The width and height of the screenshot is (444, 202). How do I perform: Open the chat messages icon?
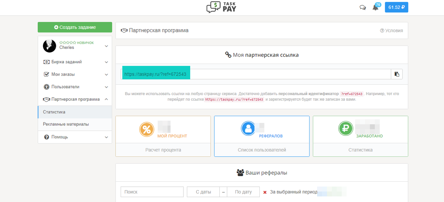363,7
